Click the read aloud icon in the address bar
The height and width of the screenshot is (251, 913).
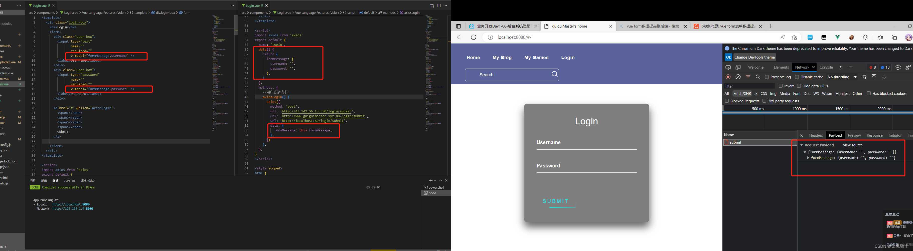pos(783,37)
